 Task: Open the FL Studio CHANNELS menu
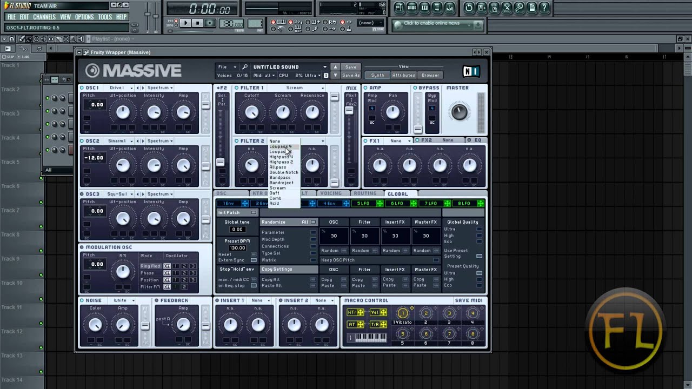click(x=44, y=17)
